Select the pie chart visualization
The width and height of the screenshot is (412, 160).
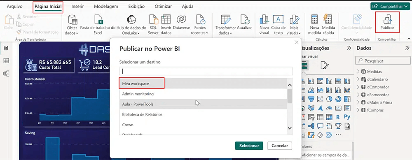click(x=329, y=99)
